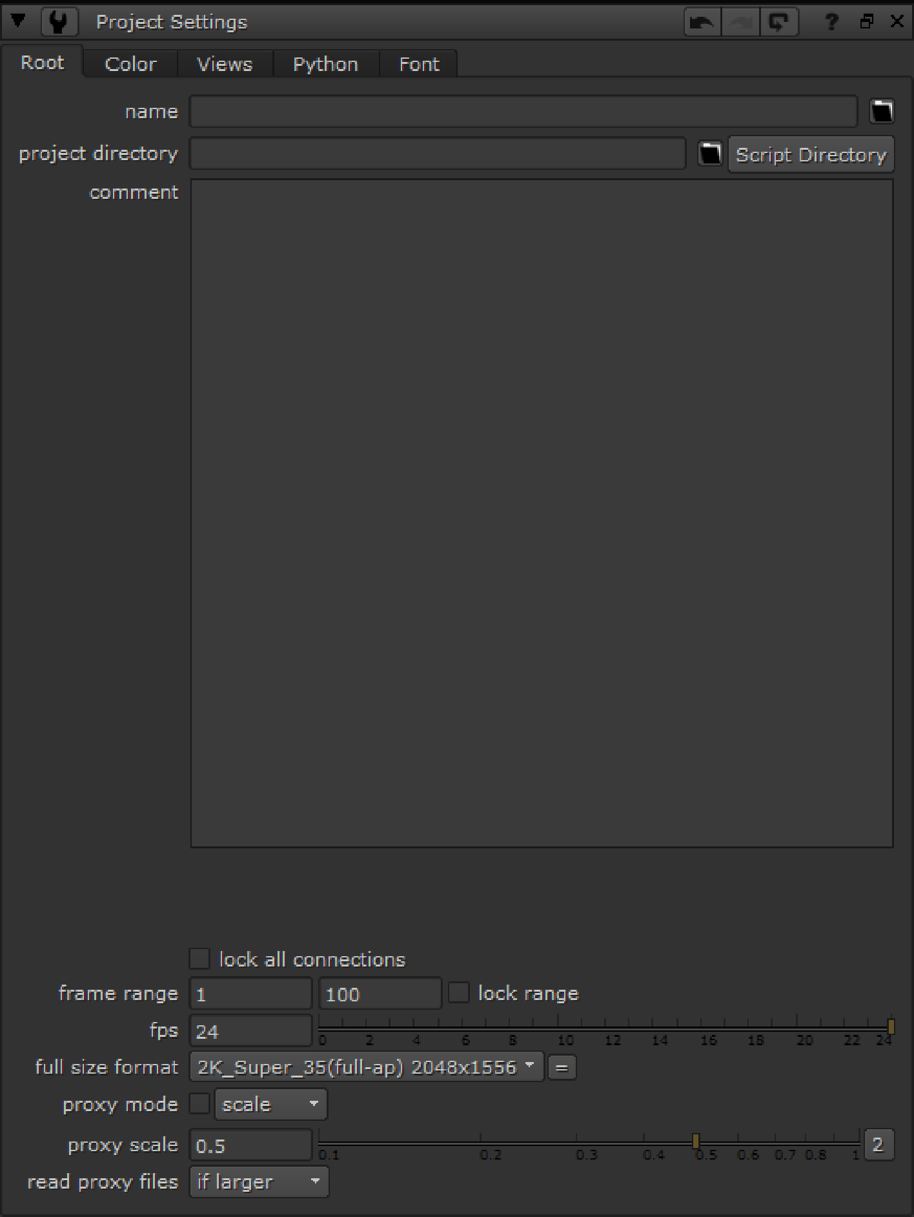Open the proxy mode scale dropdown
The image size is (914, 1217).
(x=270, y=1105)
